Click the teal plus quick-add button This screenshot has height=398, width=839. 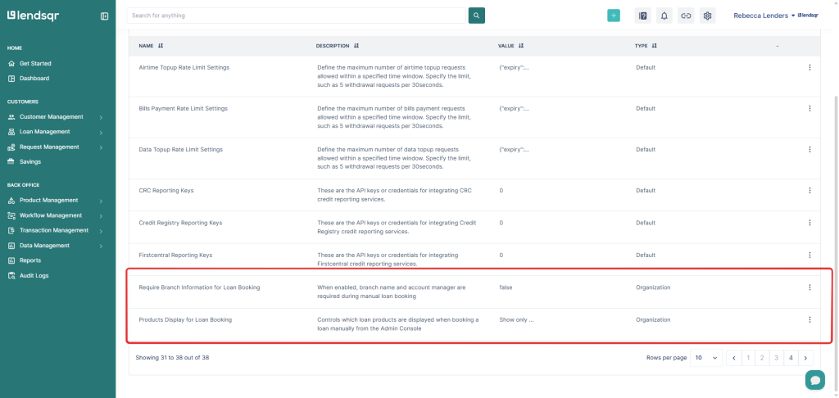click(x=614, y=16)
